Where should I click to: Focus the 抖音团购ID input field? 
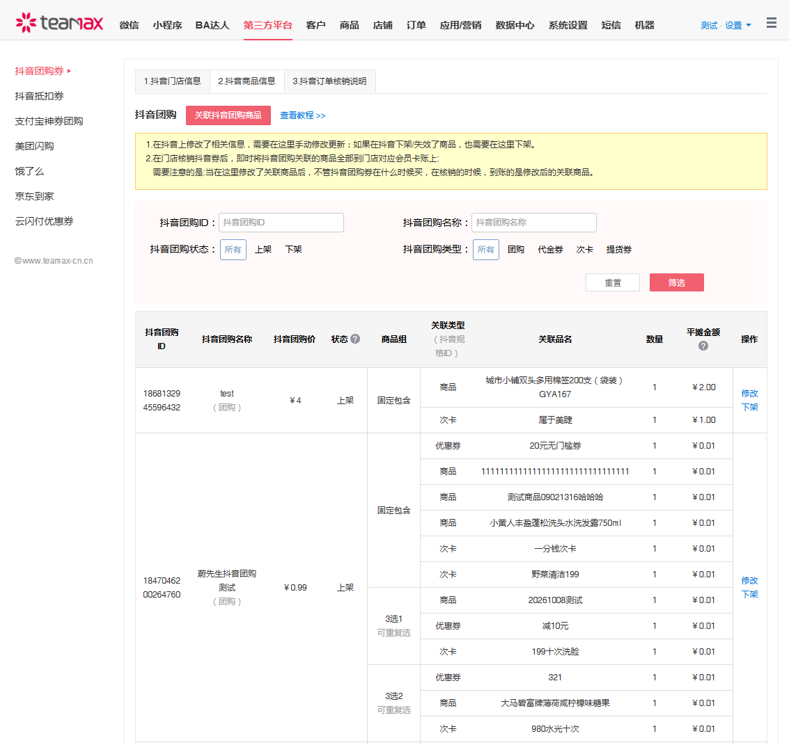(x=281, y=222)
